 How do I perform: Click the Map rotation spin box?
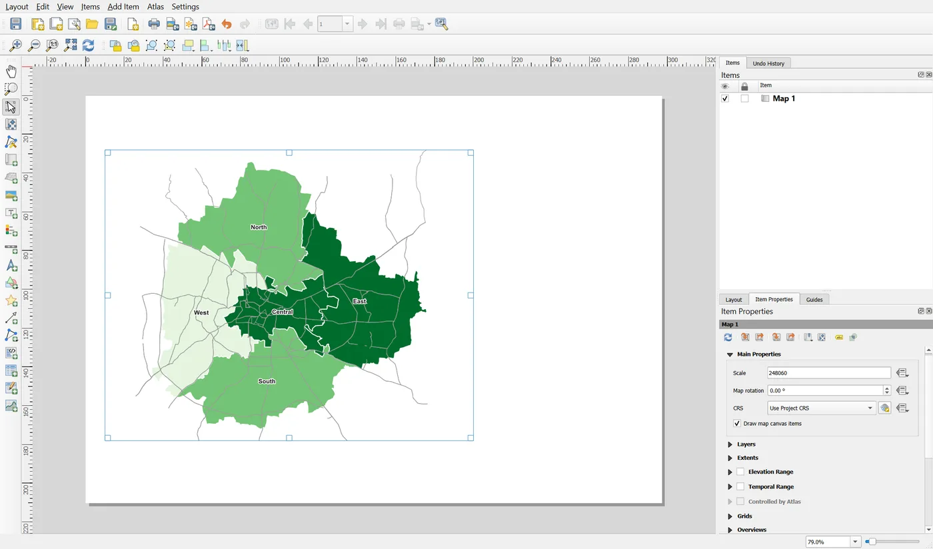[828, 390]
